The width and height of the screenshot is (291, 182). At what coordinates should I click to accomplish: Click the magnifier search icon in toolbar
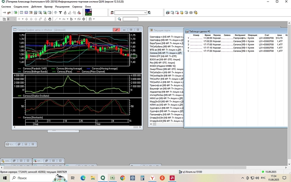[x=119, y=19]
